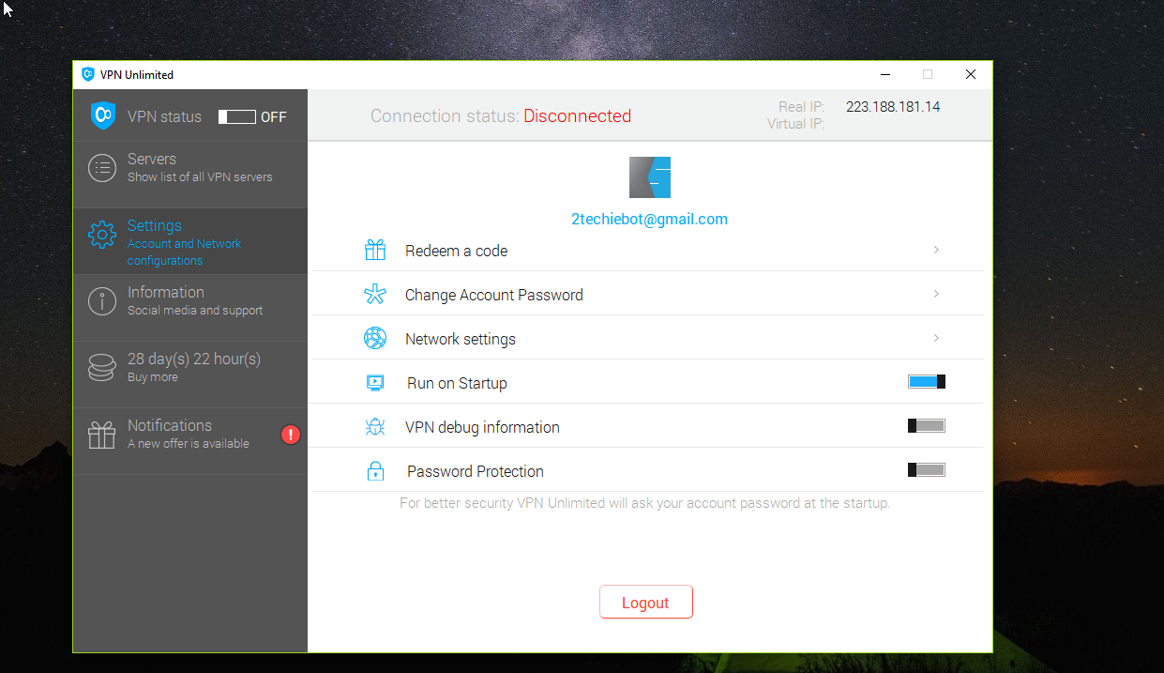The image size is (1164, 673).
Task: Click 'Social media and support' text
Action: tap(195, 311)
